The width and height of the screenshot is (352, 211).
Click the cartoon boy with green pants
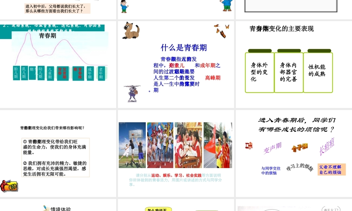coord(227,5)
